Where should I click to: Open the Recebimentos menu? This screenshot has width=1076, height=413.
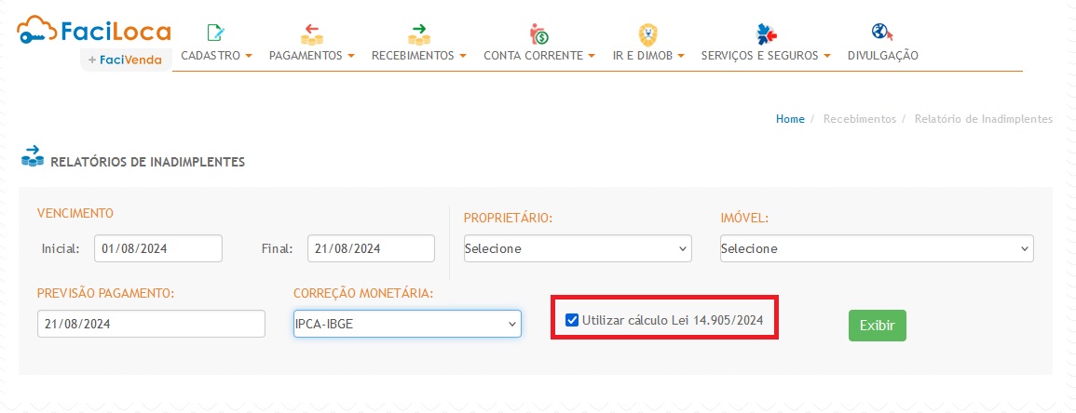coord(418,56)
